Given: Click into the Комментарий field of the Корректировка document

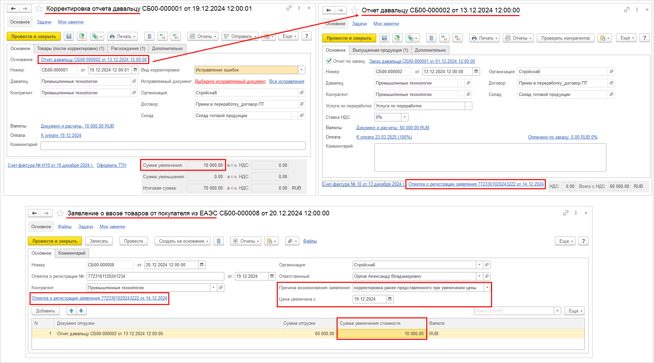Looking at the screenshot, I should (x=173, y=146).
